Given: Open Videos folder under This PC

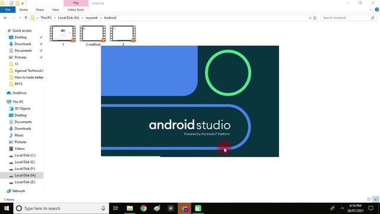Looking at the screenshot, I should tap(20, 149).
